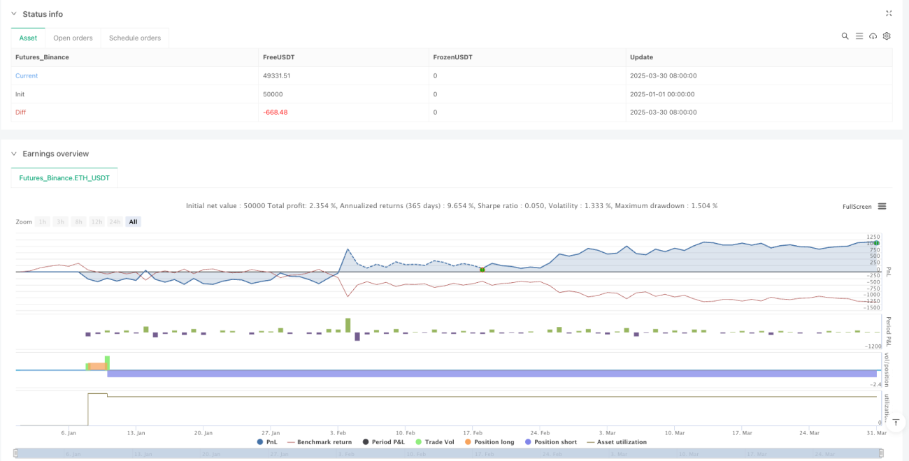Toggle Benchmark return series visibility
Image resolution: width=909 pixels, height=461 pixels.
[320, 442]
